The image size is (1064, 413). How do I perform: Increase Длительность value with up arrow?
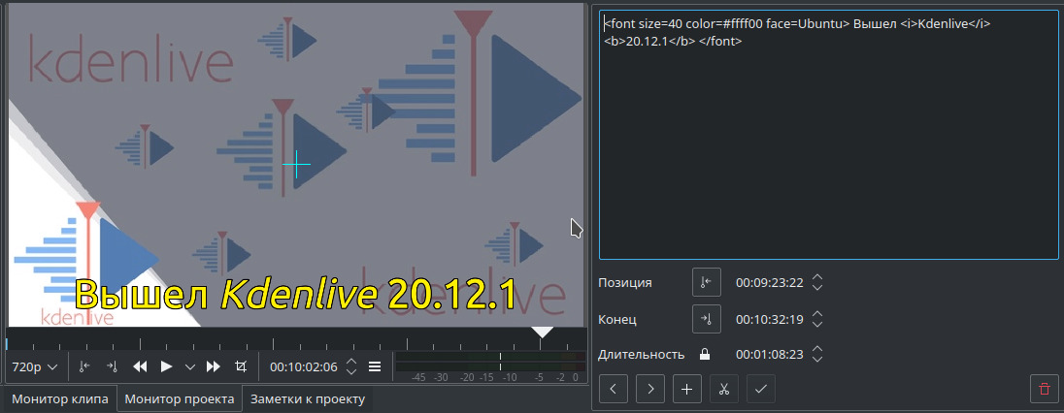pyautogui.click(x=817, y=350)
